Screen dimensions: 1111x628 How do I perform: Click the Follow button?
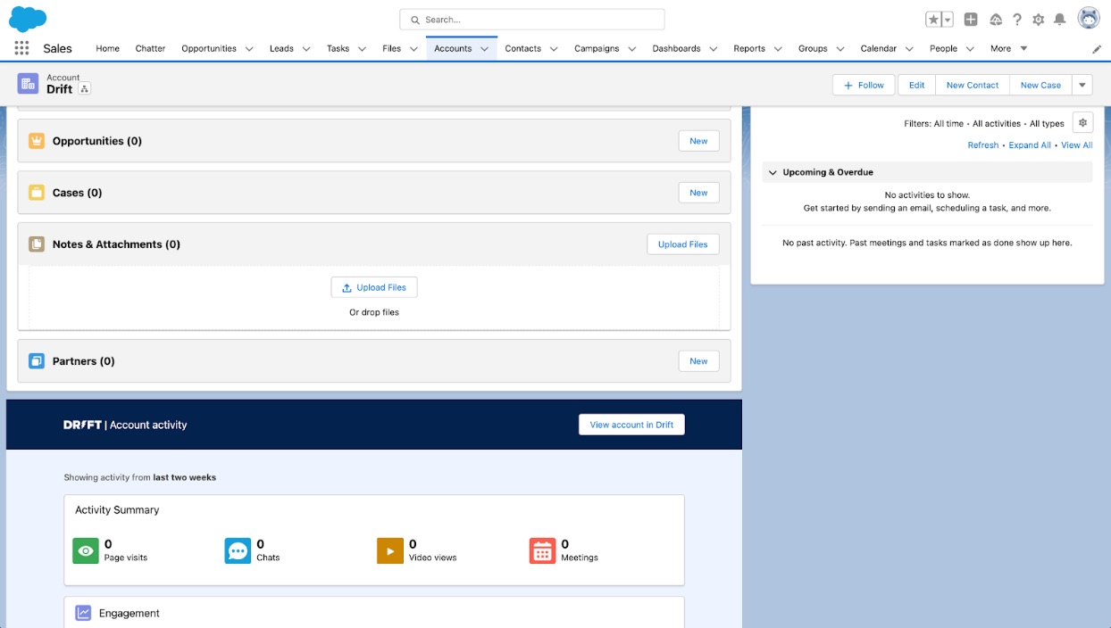click(x=864, y=85)
